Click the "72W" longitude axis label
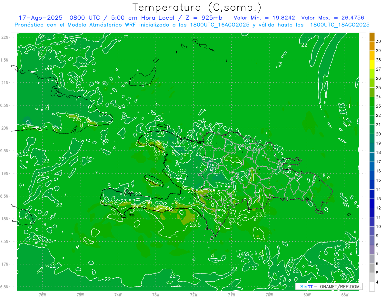 [193, 295]
